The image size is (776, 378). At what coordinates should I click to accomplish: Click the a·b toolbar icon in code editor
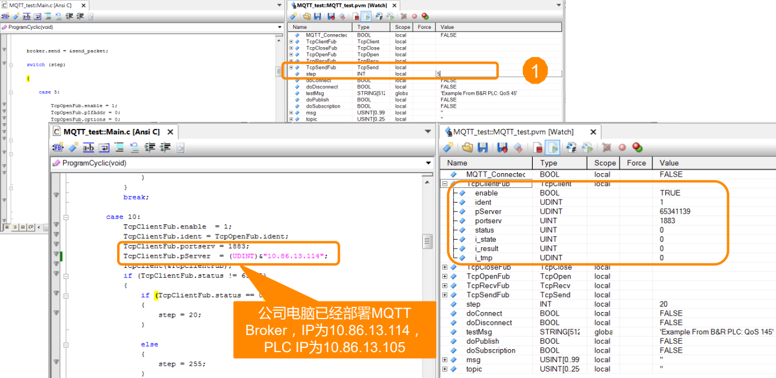pos(88,147)
